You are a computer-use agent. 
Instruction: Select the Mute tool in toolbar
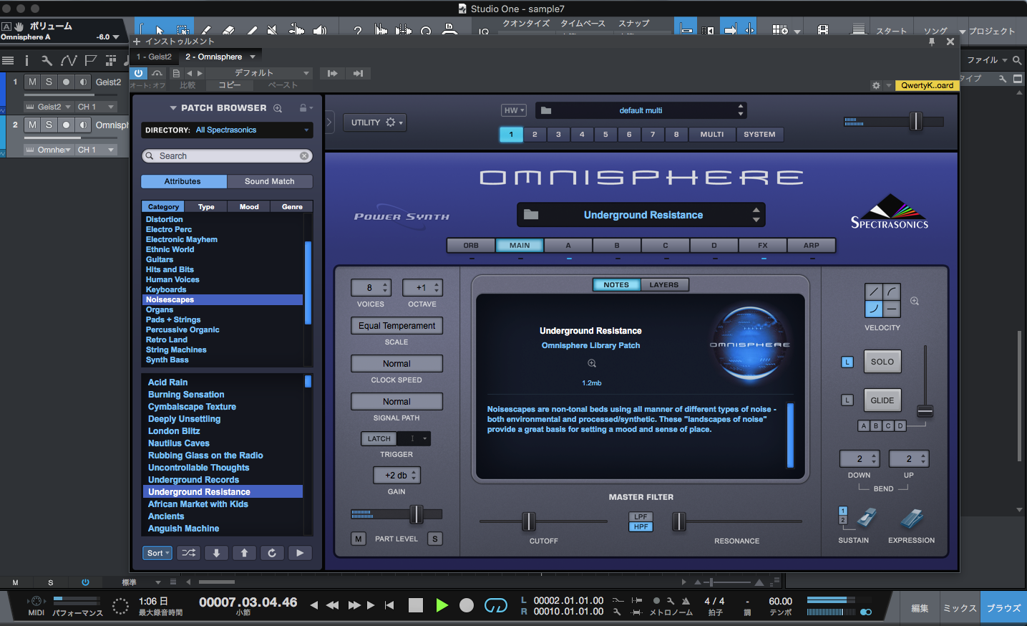(272, 30)
